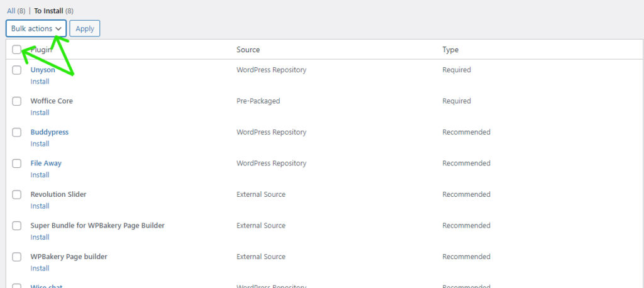
Task: Check Super Bundle for WPBakery checkbox
Action: (x=17, y=226)
